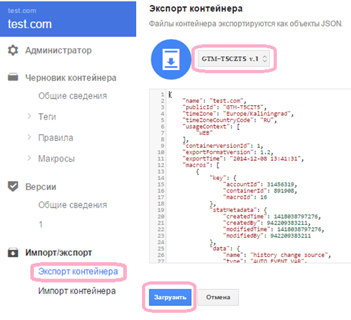Select version 1 in Версии list
This screenshot has width=351, height=320.
pos(41,224)
